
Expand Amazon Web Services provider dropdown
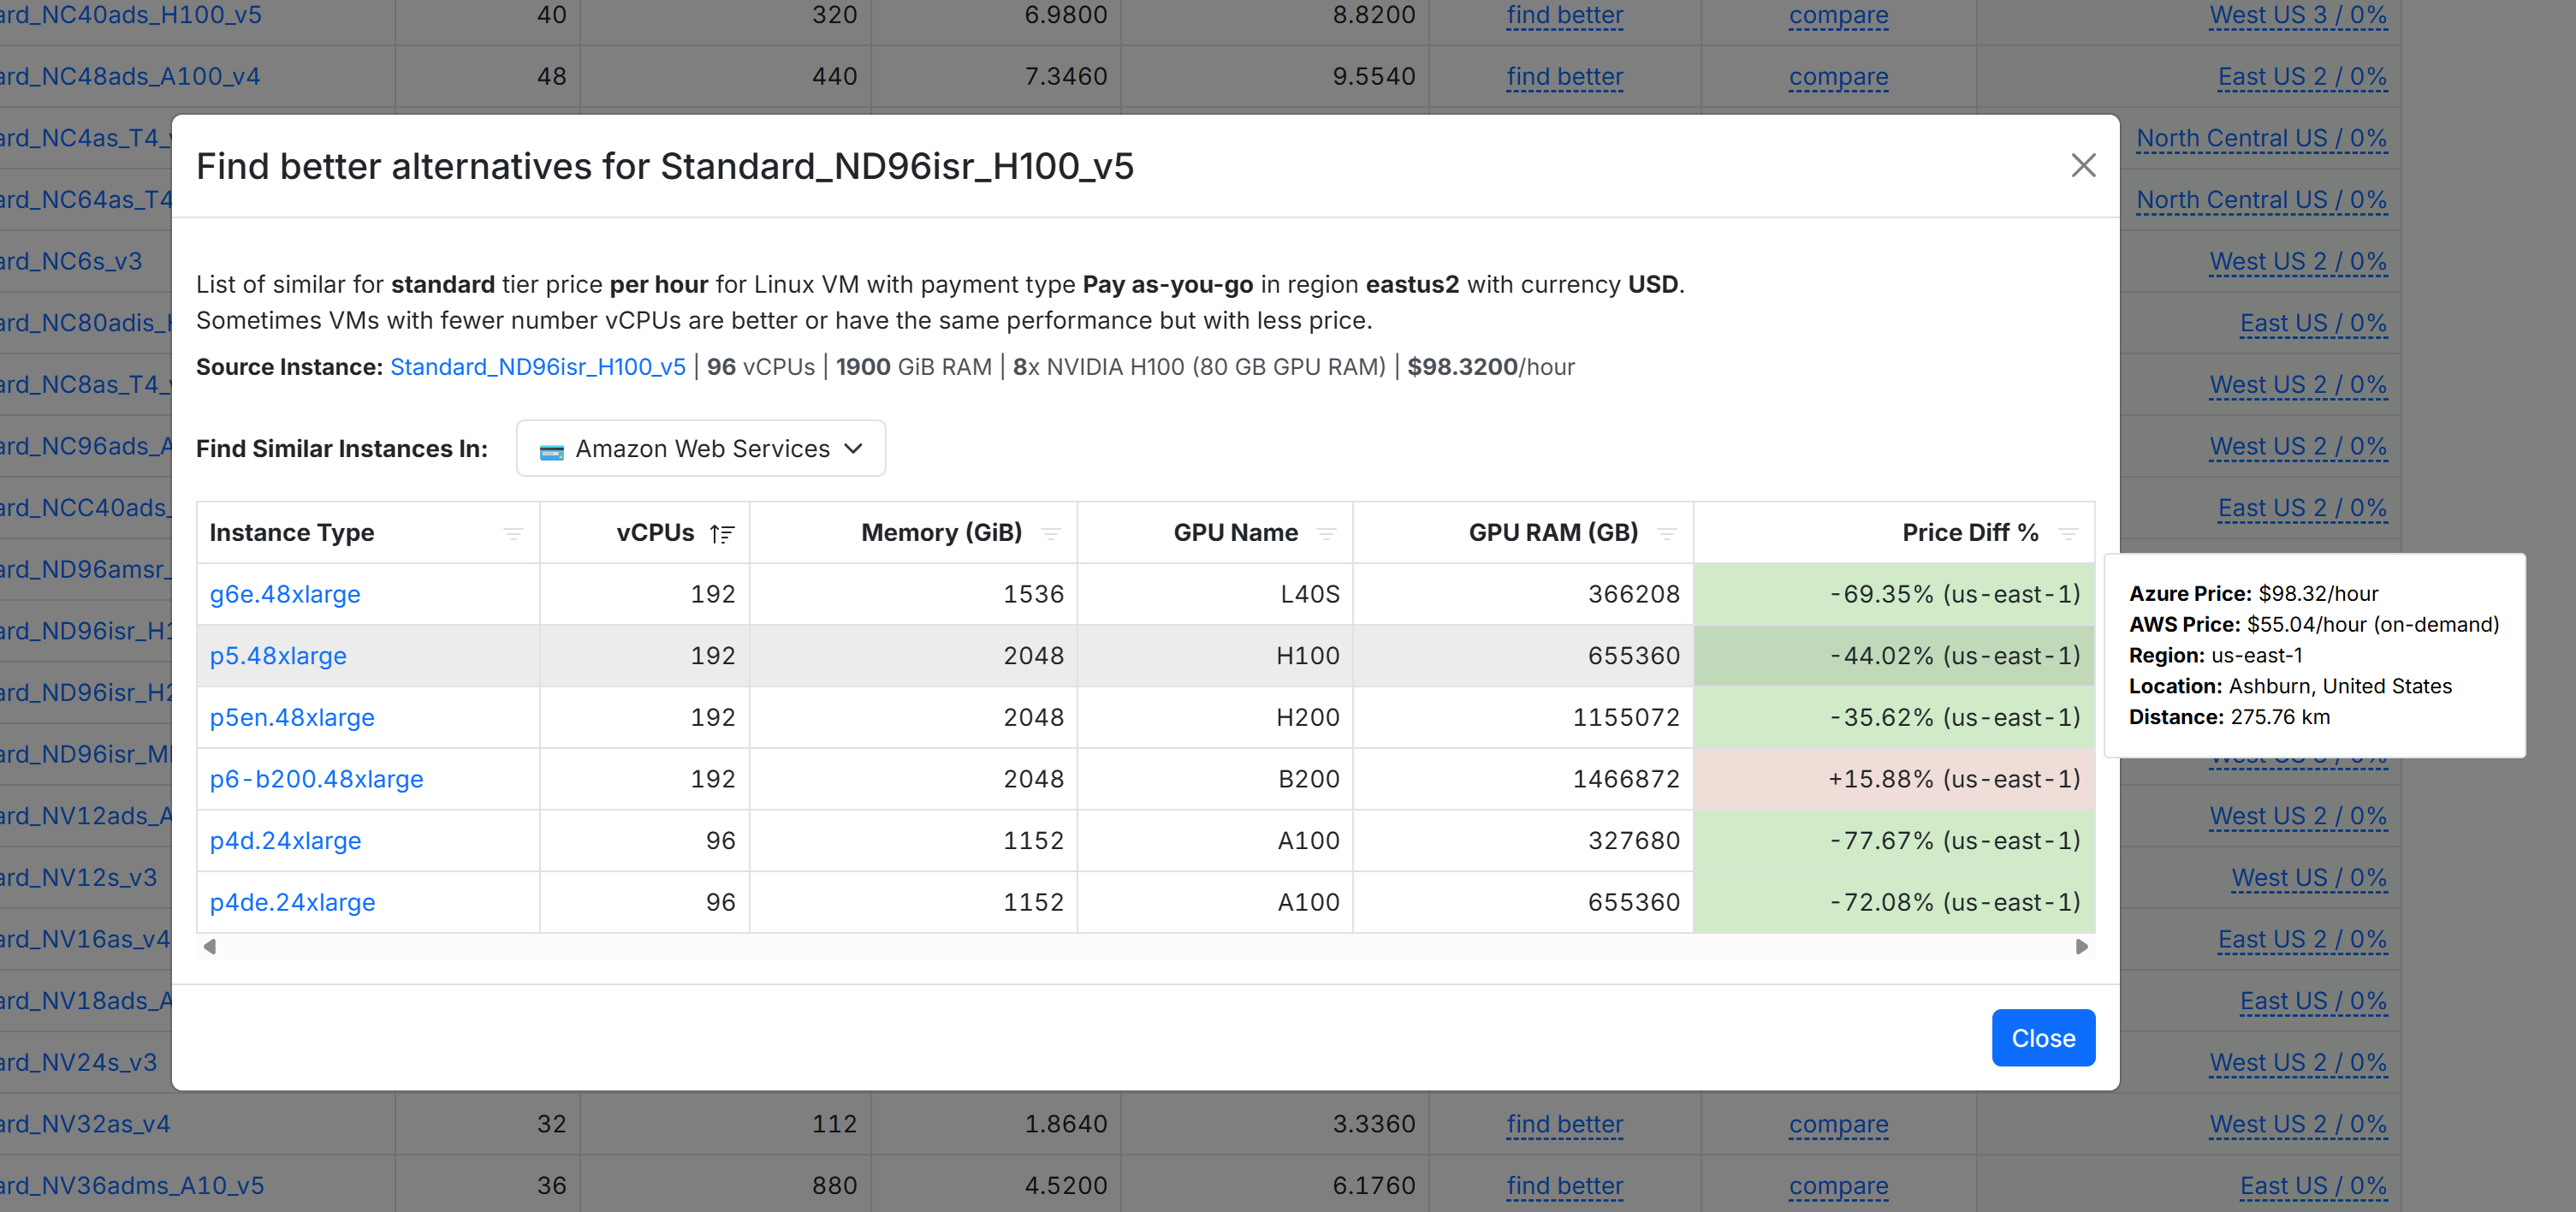tap(701, 449)
